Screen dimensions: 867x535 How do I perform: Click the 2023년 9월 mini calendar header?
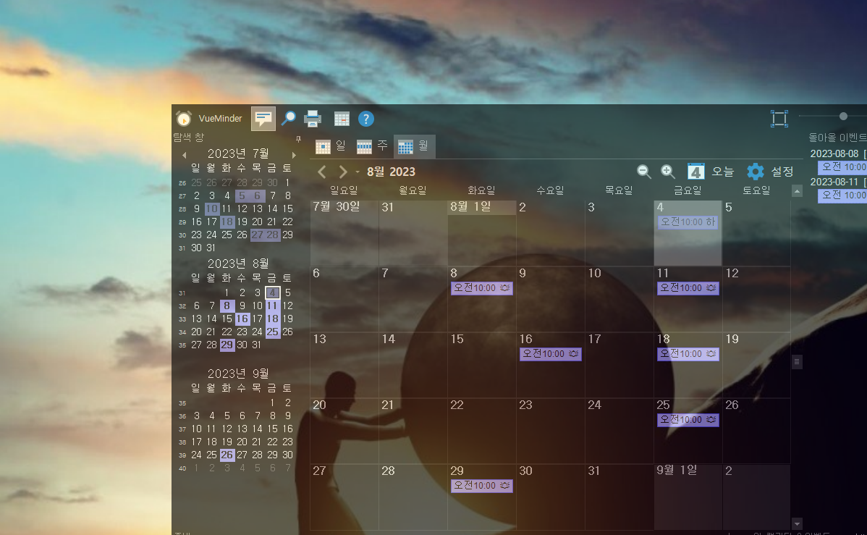coord(238,374)
